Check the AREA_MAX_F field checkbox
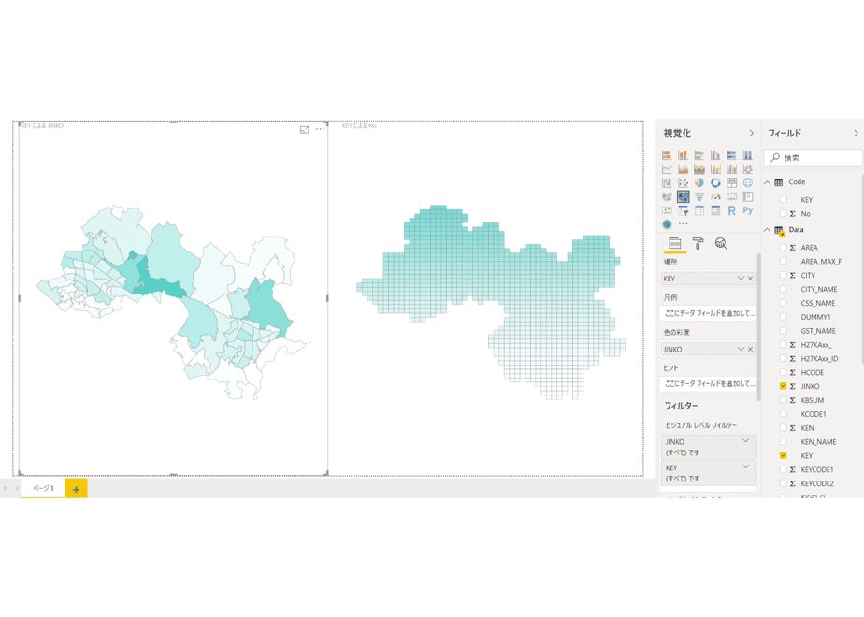 click(x=783, y=261)
